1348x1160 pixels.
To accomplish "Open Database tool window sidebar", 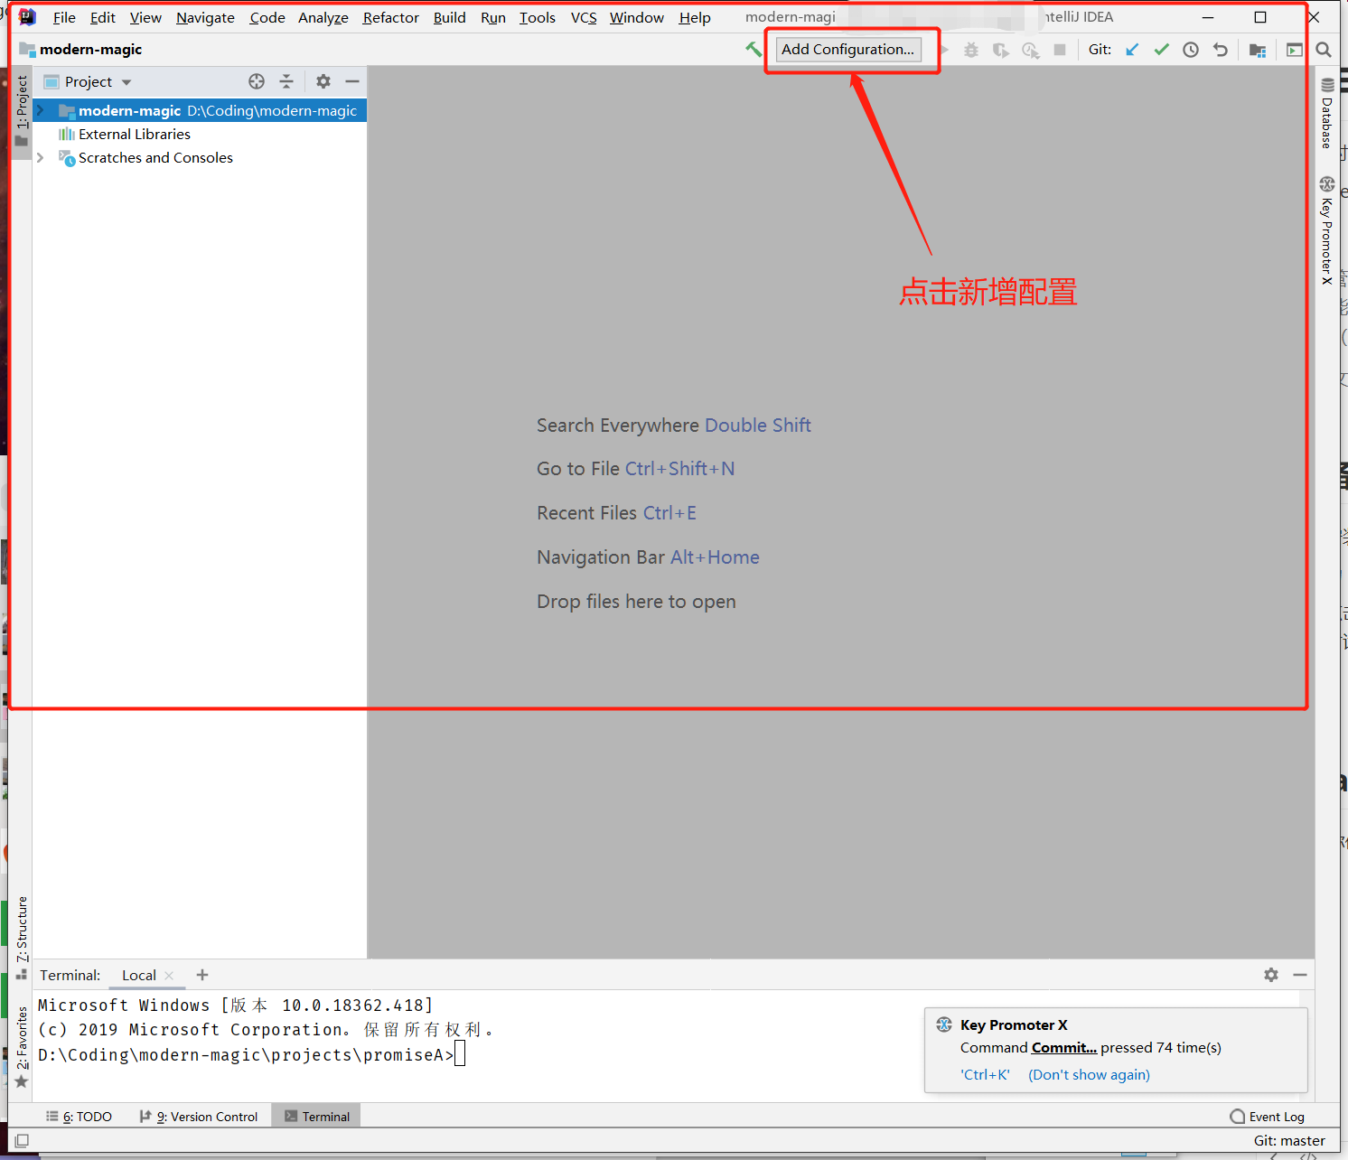I will [x=1327, y=114].
